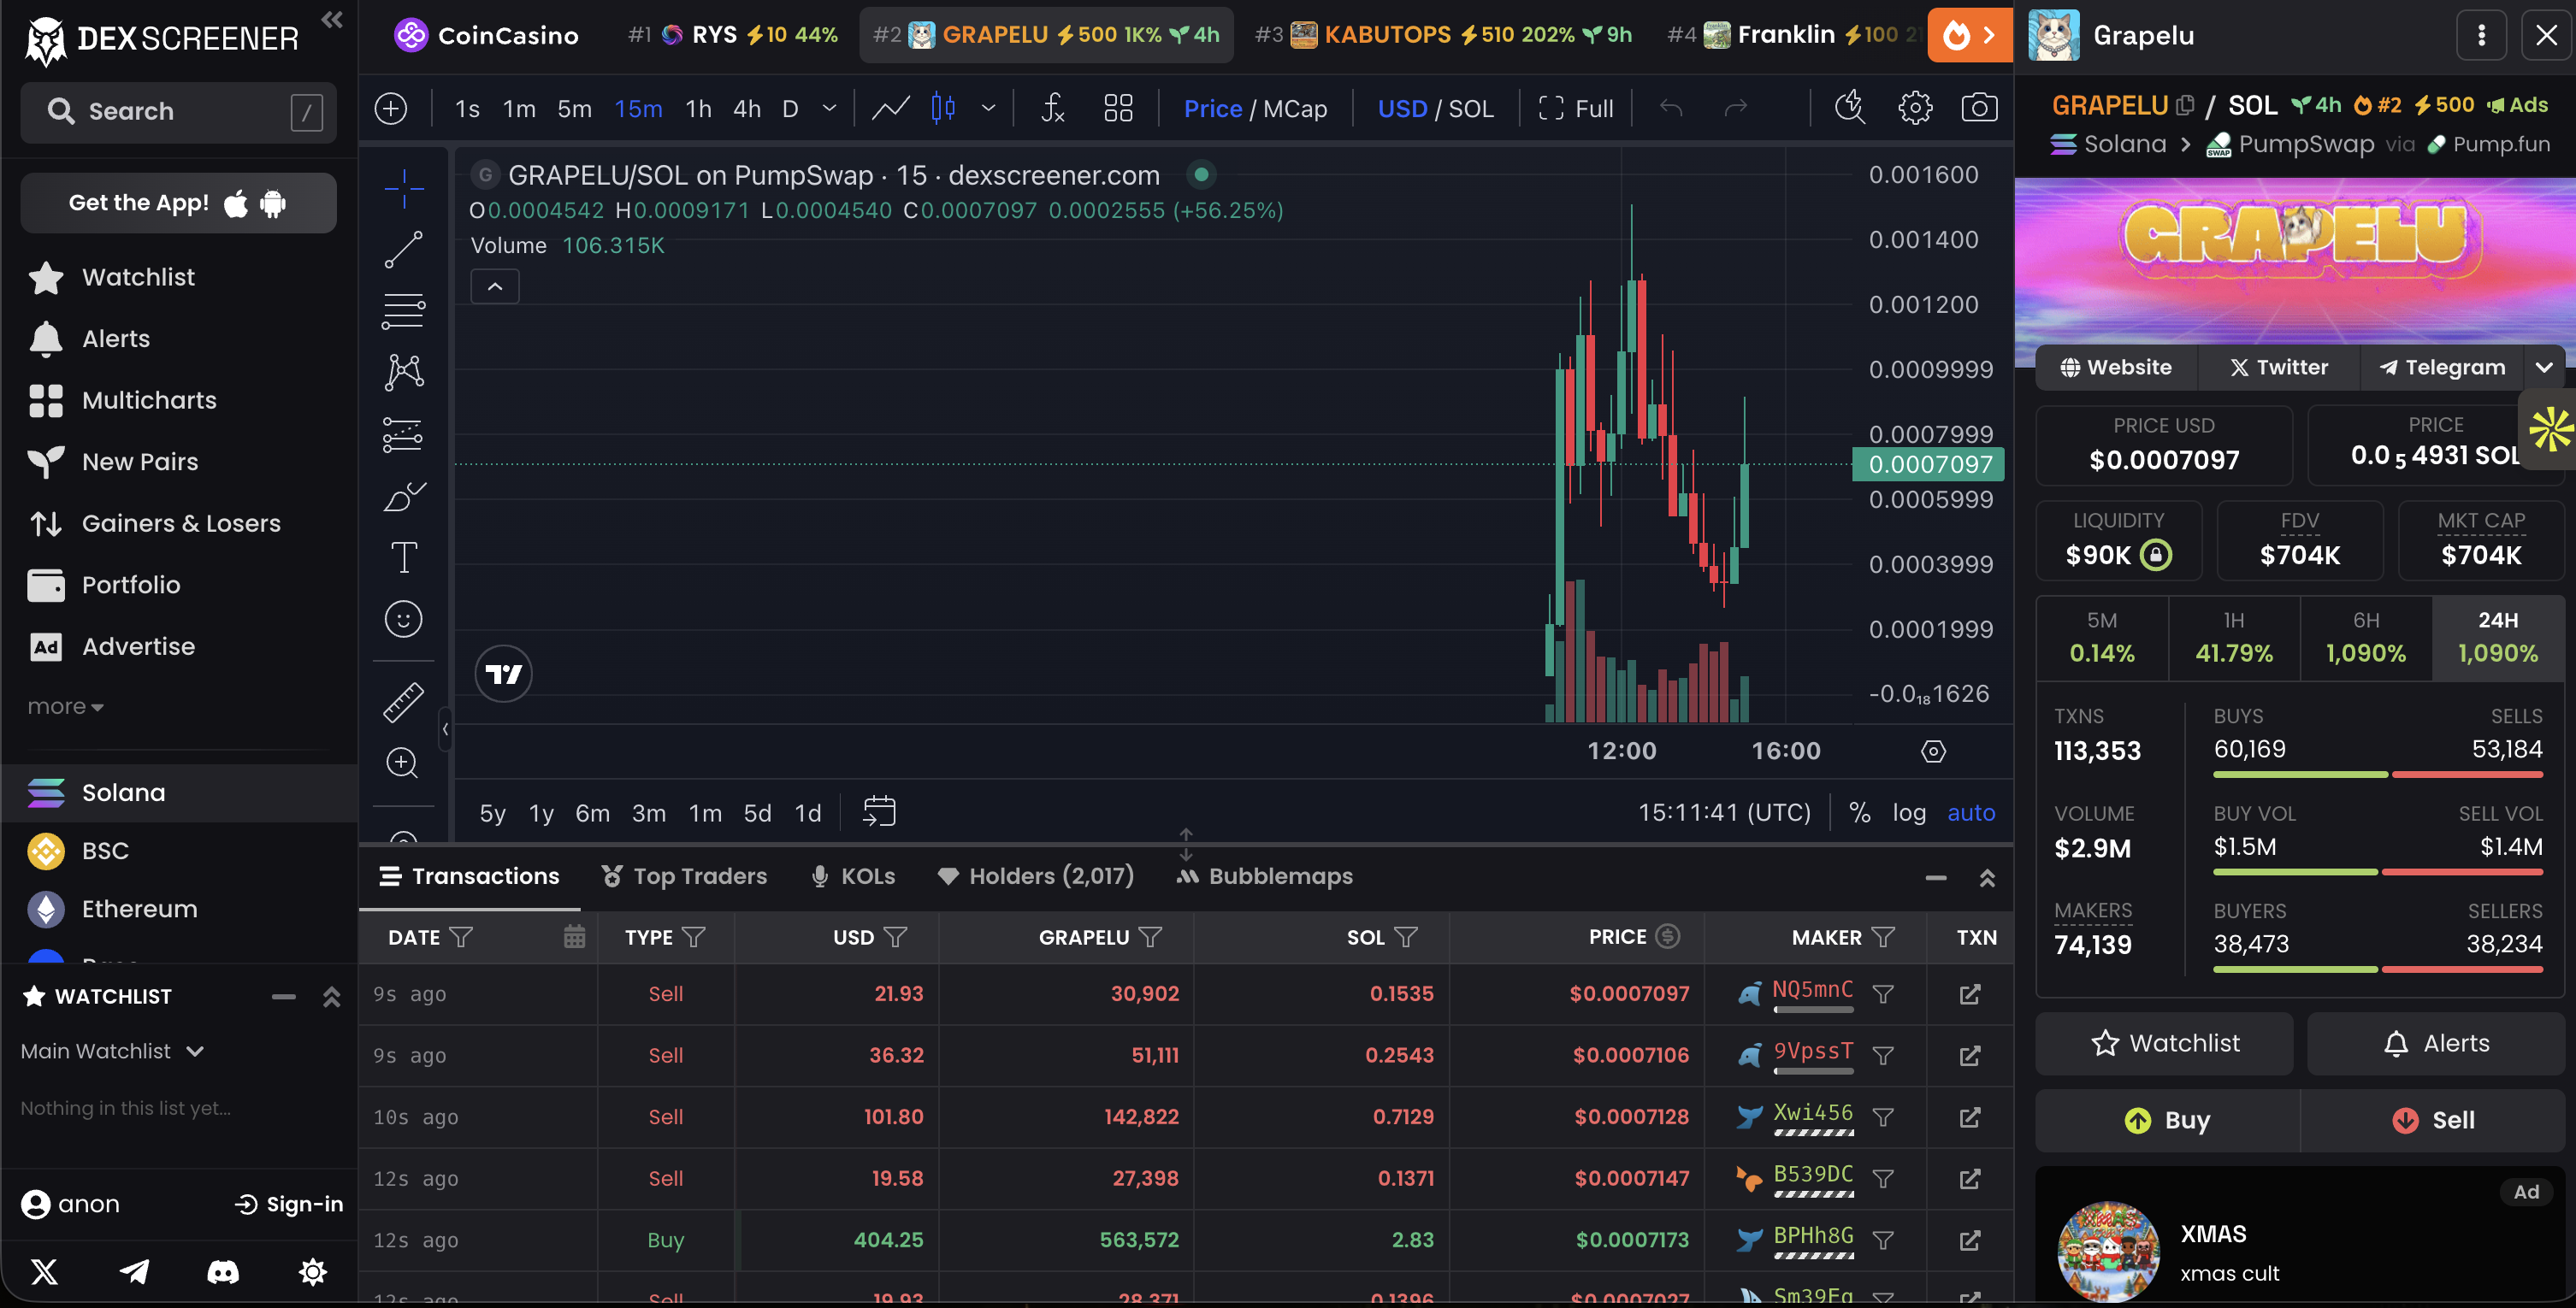Open chart settings gear icon
This screenshot has width=2576, height=1308.
coord(1914,108)
